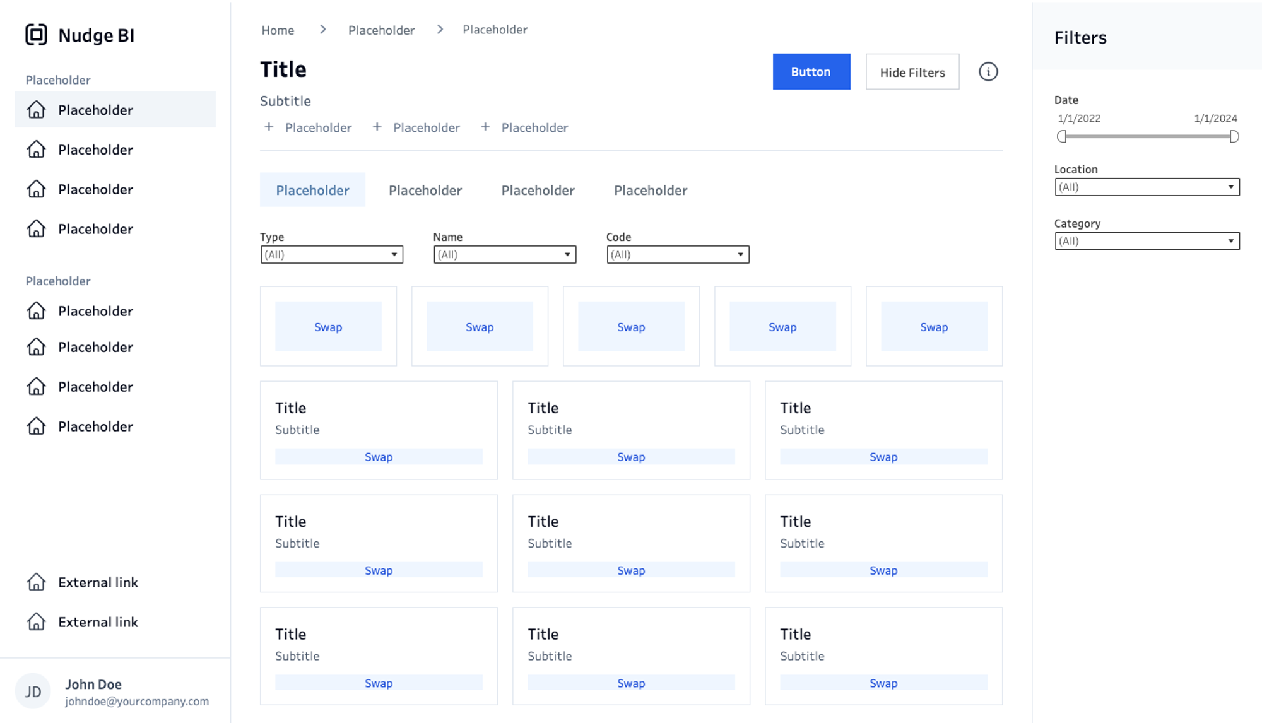This screenshot has width=1262, height=723.
Task: Go to Home breadcrumb link
Action: pyautogui.click(x=278, y=30)
